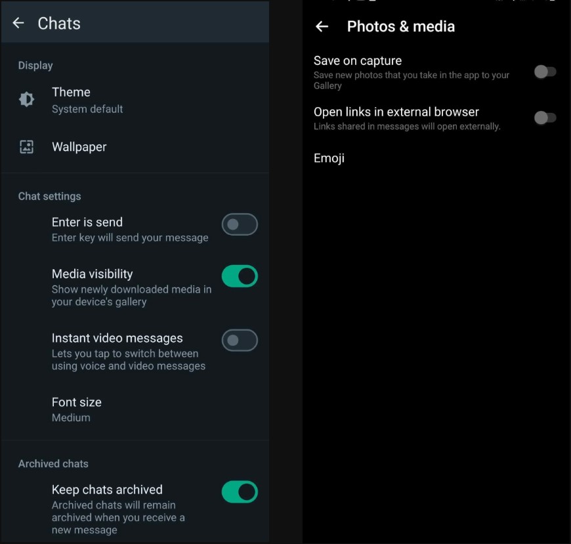Tap the System default theme value

(87, 110)
